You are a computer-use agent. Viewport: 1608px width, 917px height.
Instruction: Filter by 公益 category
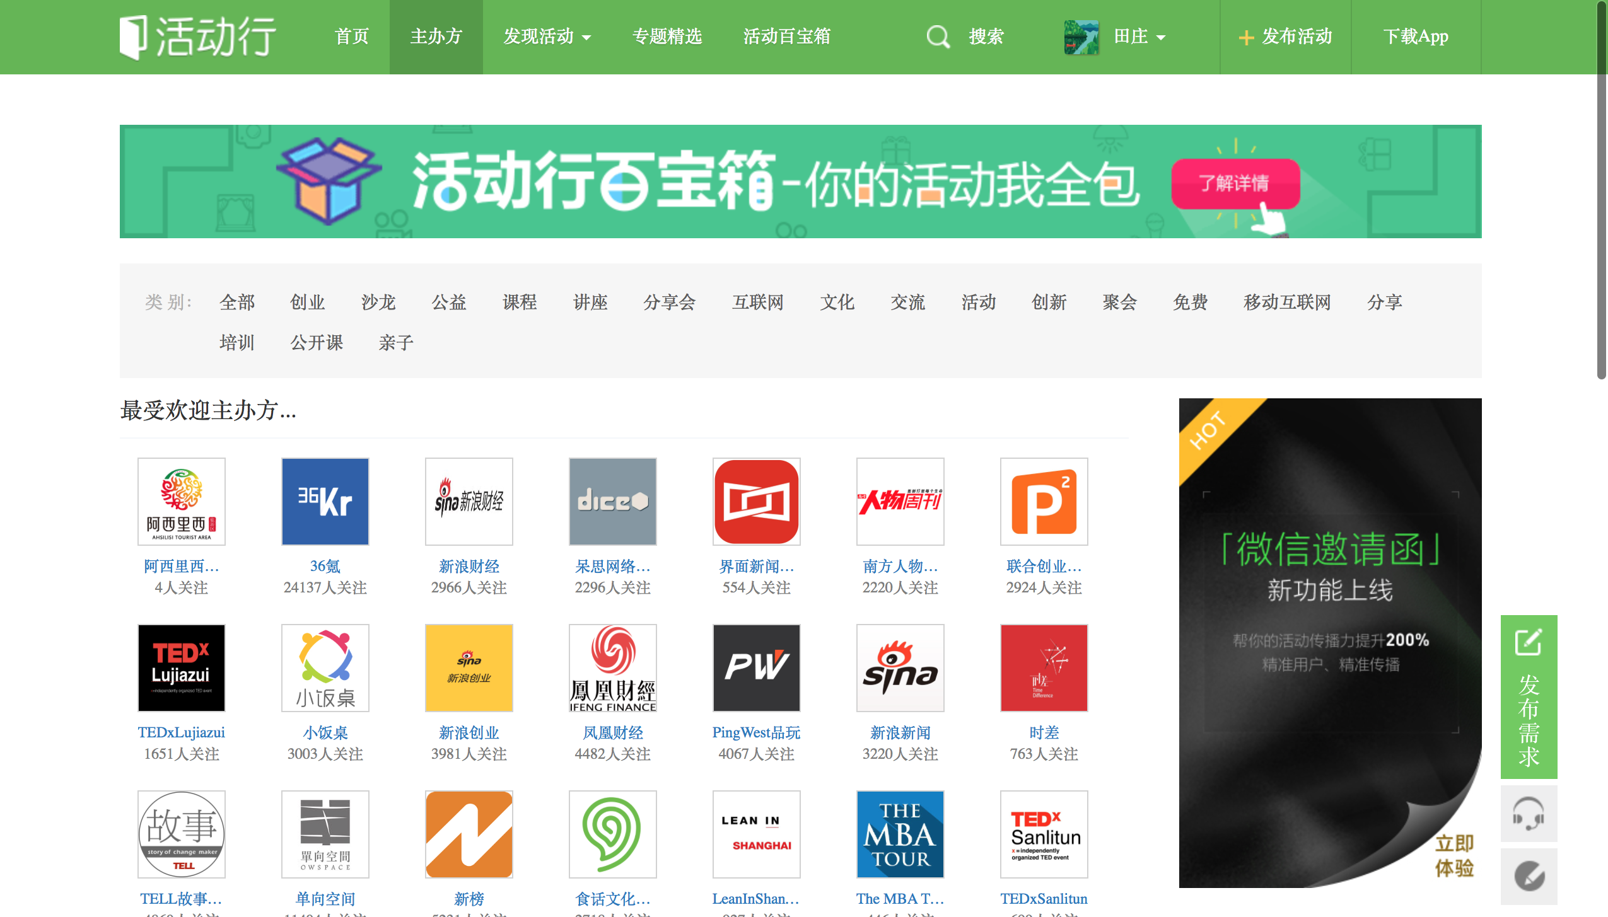click(449, 303)
